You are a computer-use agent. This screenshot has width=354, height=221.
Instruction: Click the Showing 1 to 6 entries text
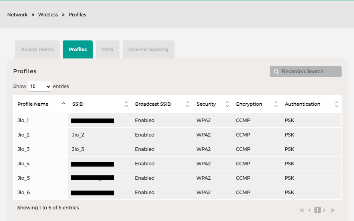coord(48,208)
